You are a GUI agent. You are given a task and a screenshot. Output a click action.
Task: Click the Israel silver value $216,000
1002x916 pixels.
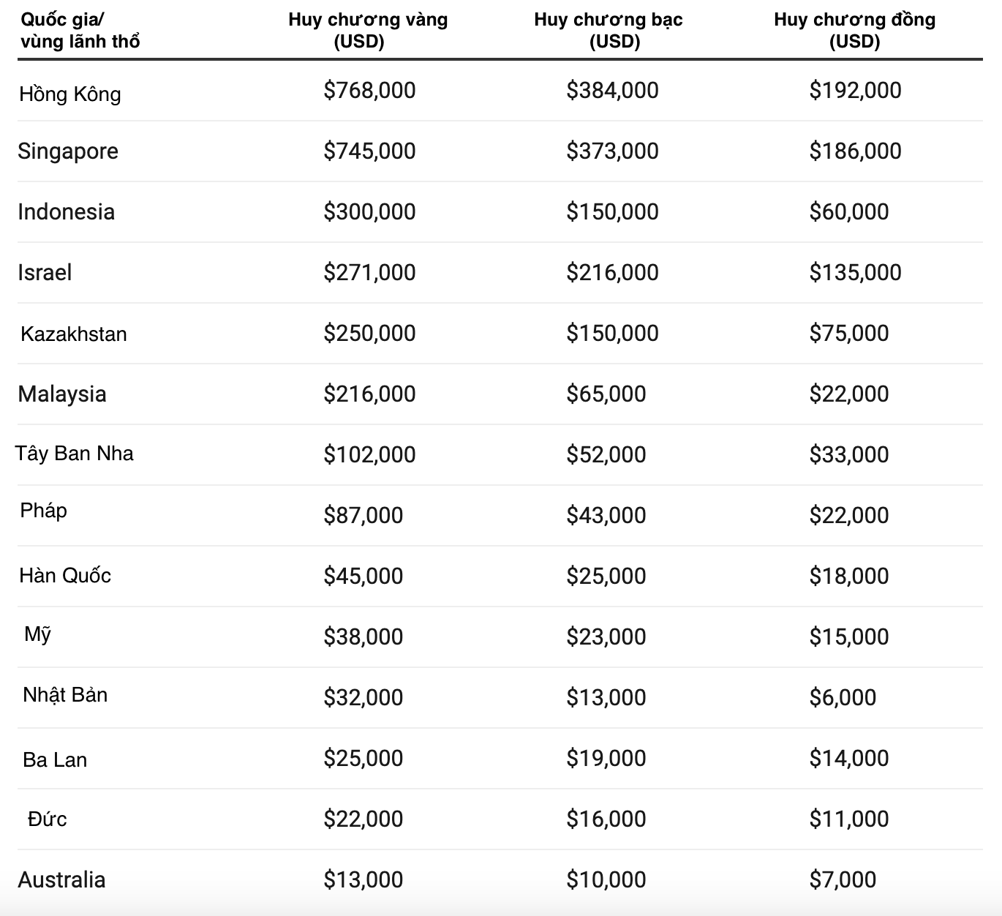pyautogui.click(x=612, y=272)
